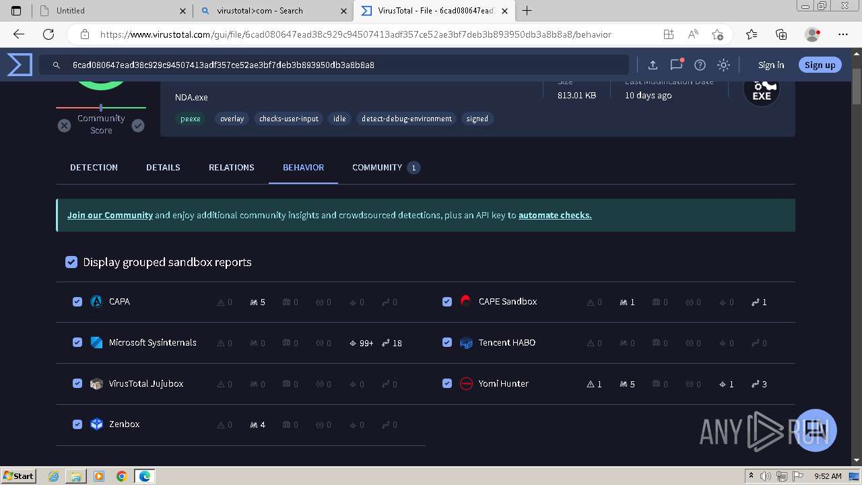Click the search magnifier icon in VirusTotal bar
Viewport: 862px width, 485px height.
click(56, 65)
